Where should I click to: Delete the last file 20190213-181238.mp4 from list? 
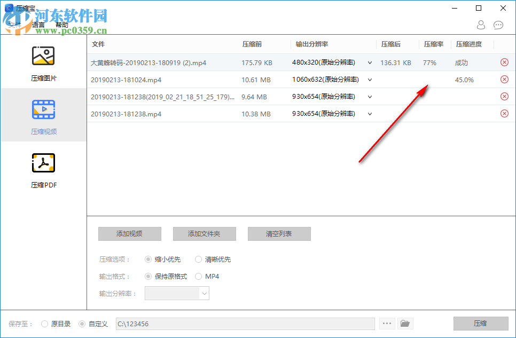pyautogui.click(x=504, y=113)
